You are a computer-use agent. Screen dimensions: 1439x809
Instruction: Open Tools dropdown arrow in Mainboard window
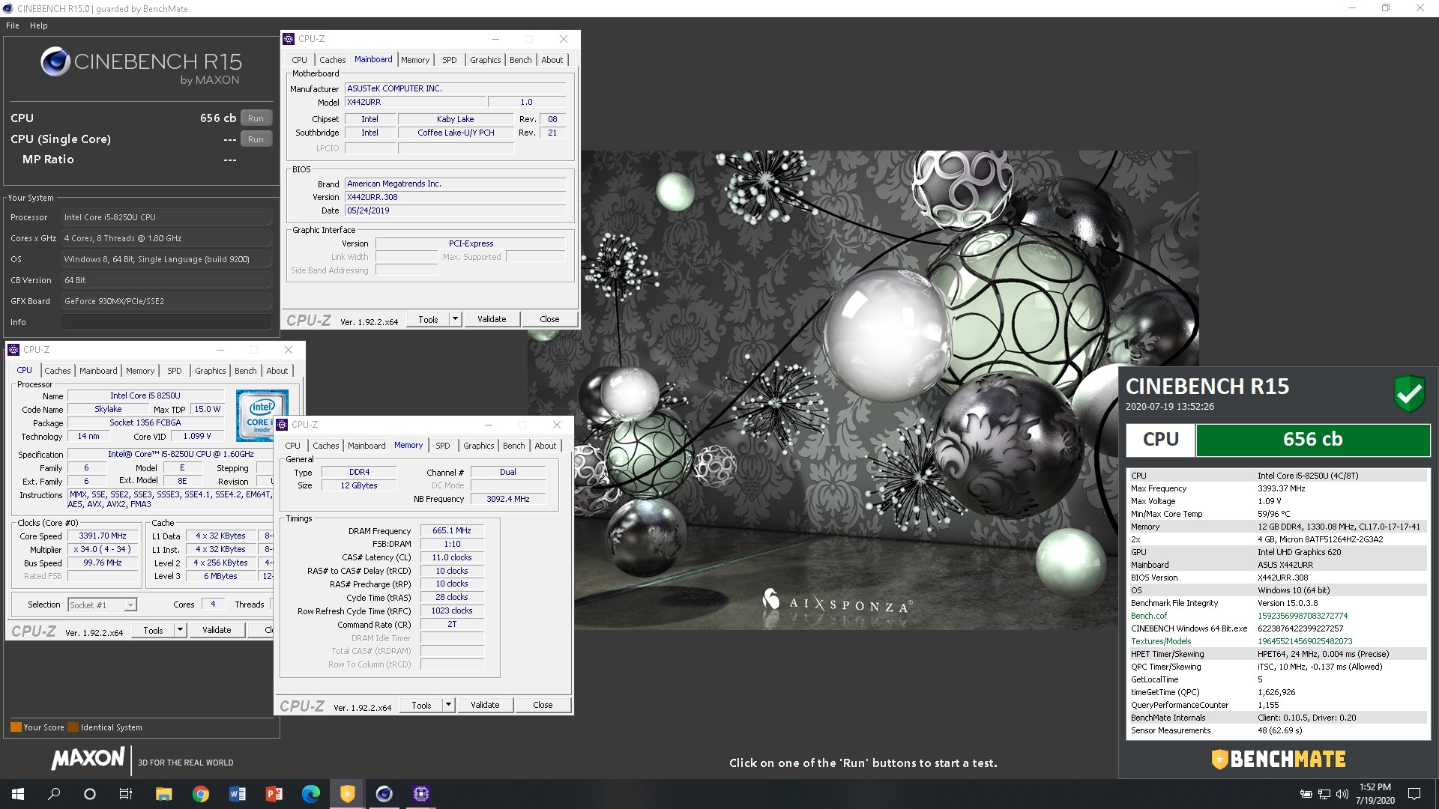pos(455,319)
